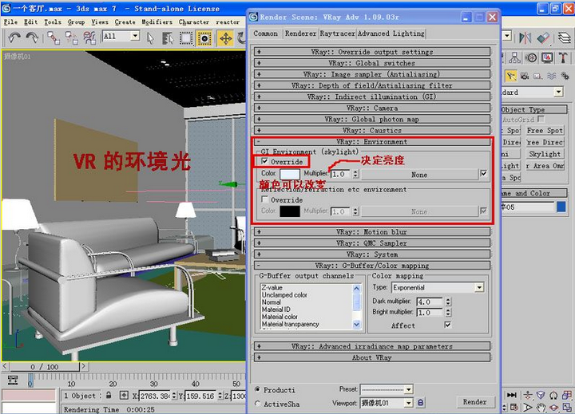
Task: Open the Viewport camera dropdown
Action: 387,403
